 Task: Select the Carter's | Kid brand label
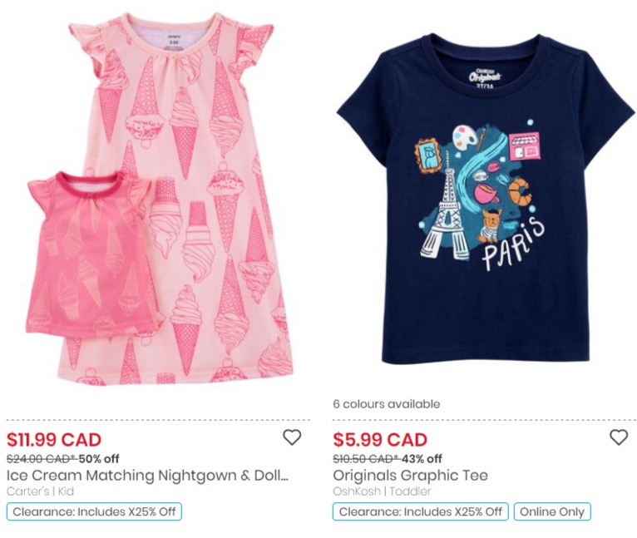click(40, 491)
